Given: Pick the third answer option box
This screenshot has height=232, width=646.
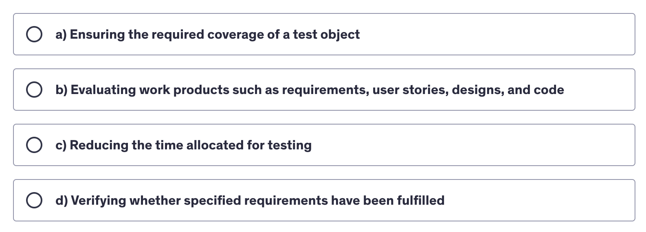Looking at the screenshot, I should (324, 145).
